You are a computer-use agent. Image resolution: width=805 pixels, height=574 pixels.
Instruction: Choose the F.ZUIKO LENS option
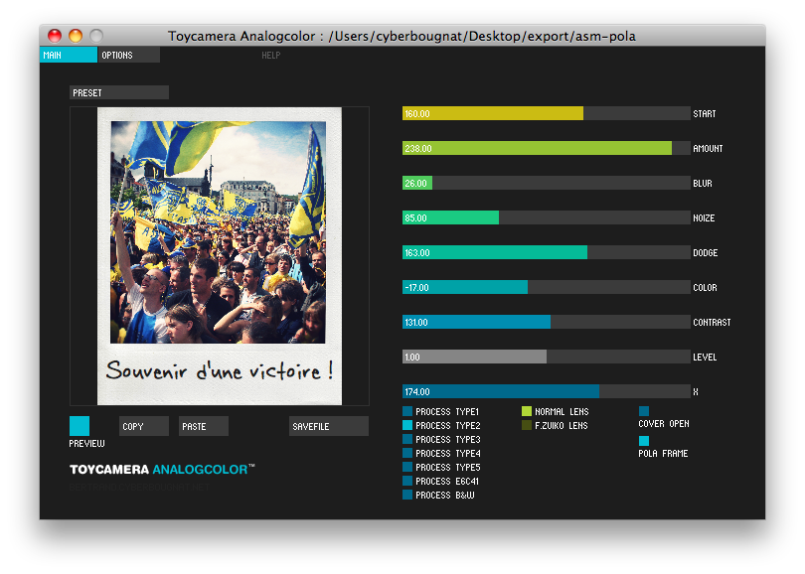tap(527, 425)
